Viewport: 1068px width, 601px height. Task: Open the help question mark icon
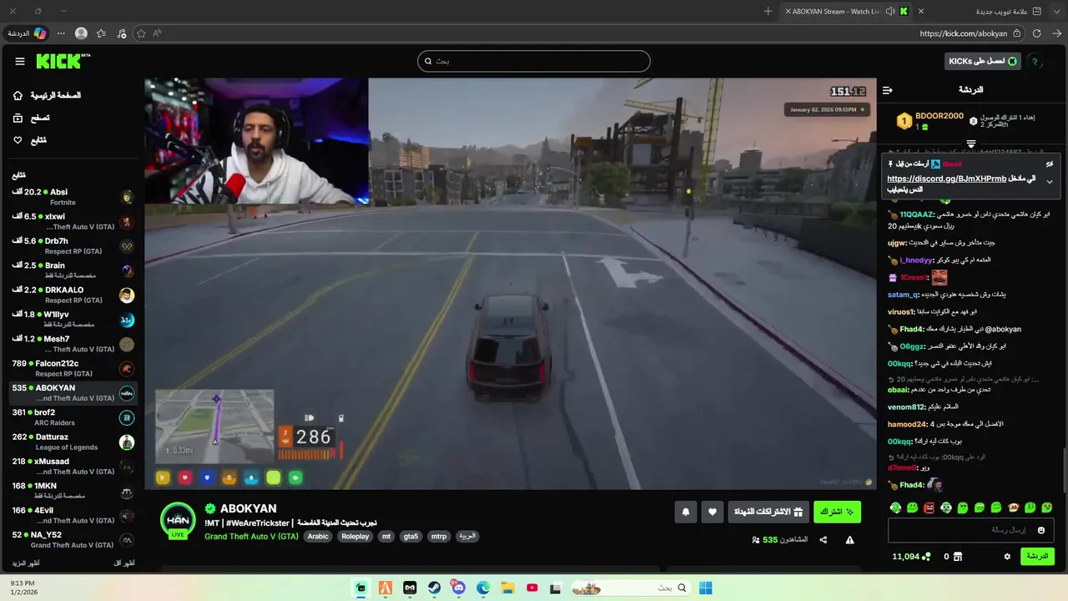pos(1035,61)
